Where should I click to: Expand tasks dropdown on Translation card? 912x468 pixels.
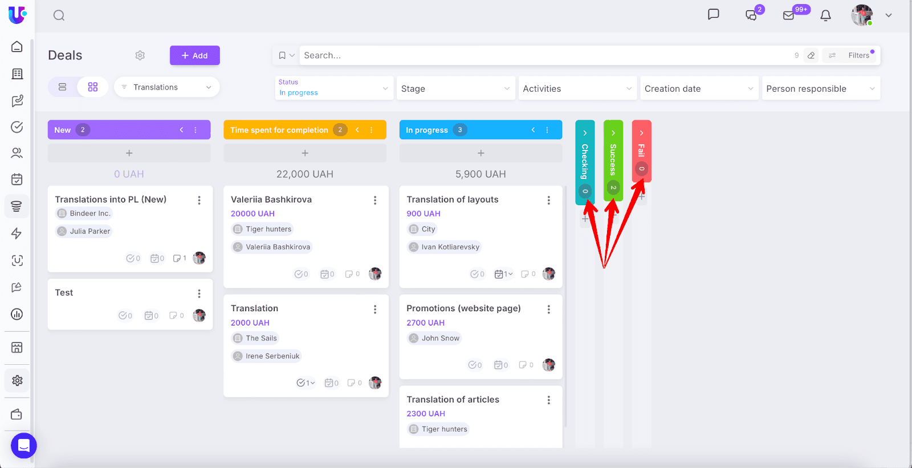[x=306, y=382]
